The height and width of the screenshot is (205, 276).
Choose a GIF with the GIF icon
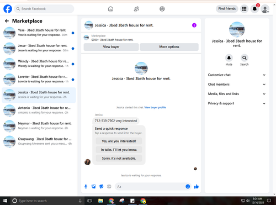point(109,187)
